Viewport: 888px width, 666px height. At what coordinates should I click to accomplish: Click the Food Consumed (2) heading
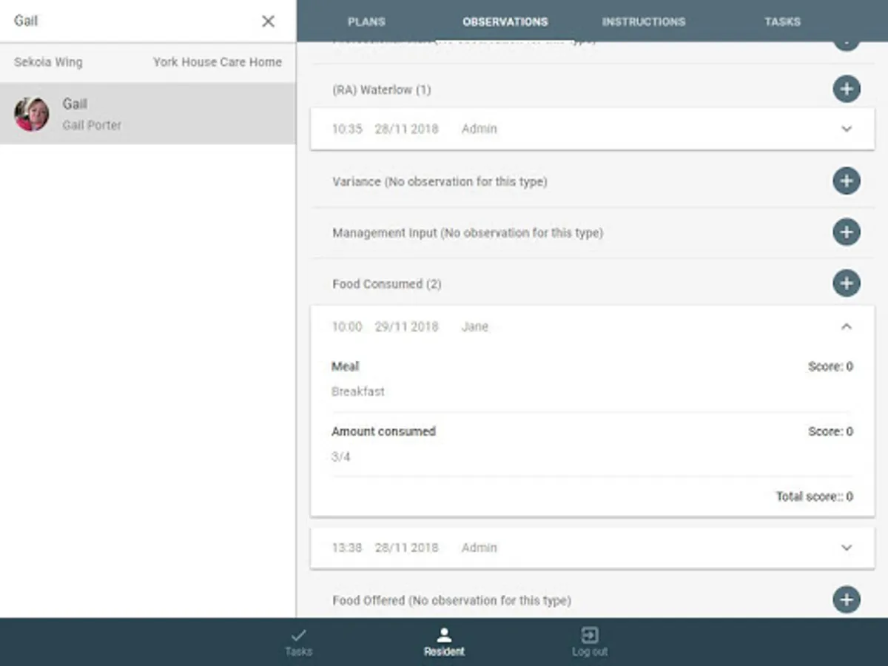(387, 284)
